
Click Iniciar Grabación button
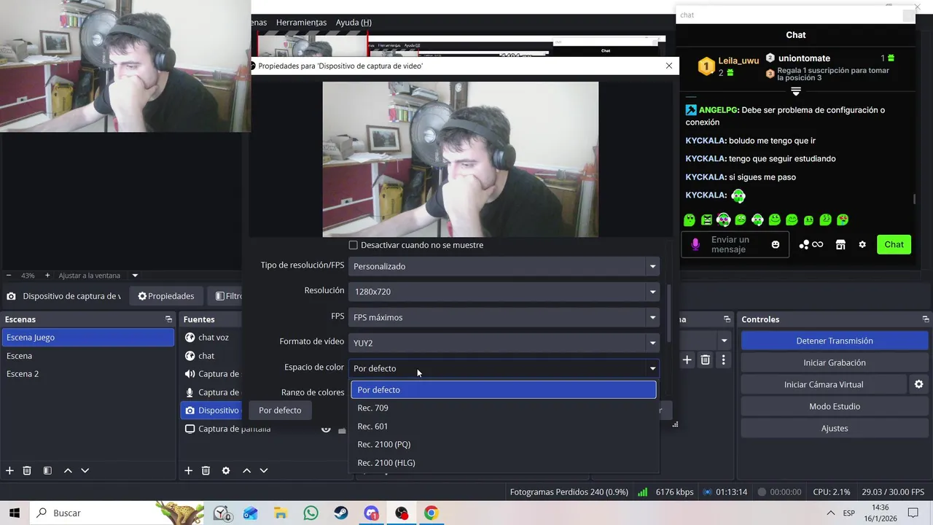coord(835,362)
